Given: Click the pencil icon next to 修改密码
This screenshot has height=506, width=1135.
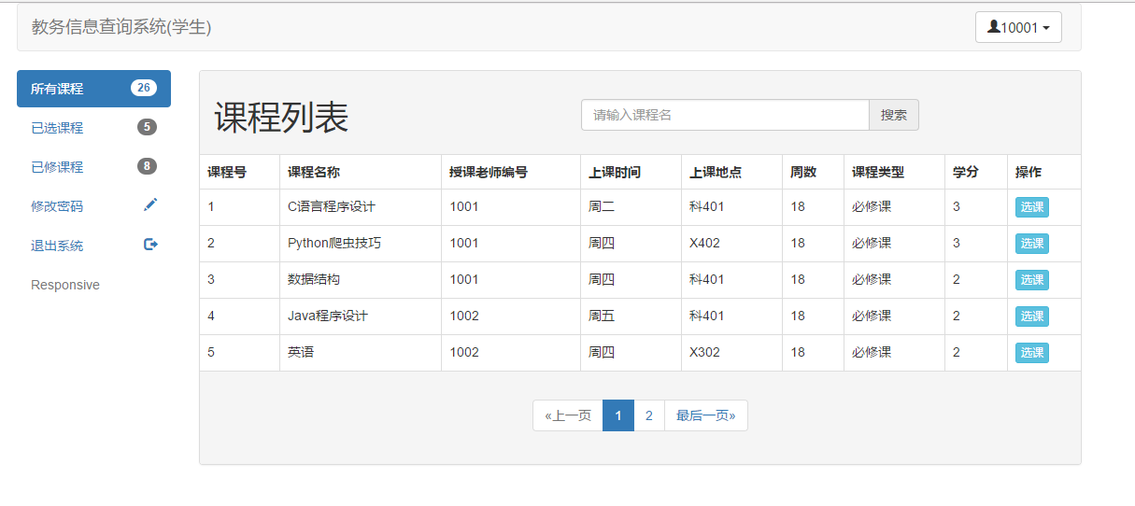Looking at the screenshot, I should 150,204.
